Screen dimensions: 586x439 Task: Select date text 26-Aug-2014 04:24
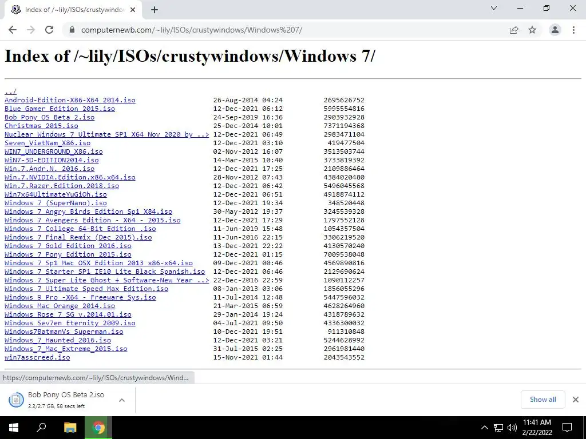point(248,100)
